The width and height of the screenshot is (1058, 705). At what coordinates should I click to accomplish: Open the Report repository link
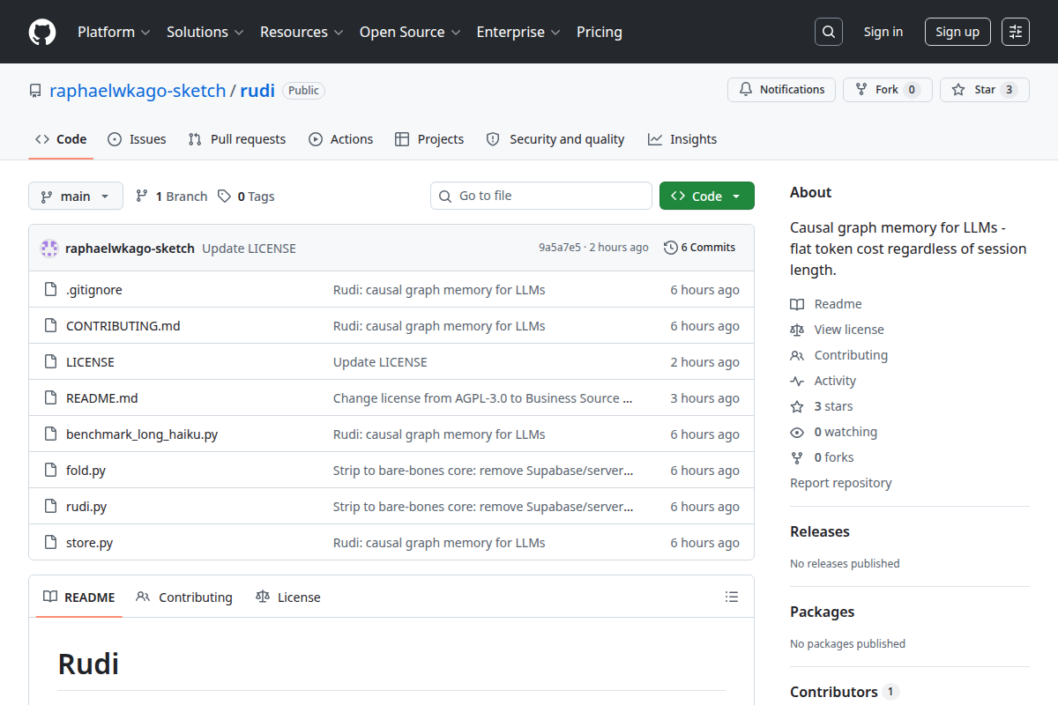(x=840, y=483)
